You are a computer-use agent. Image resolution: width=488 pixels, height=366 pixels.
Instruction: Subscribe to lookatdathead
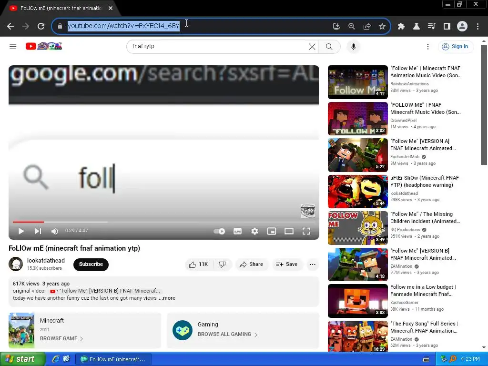pos(91,264)
